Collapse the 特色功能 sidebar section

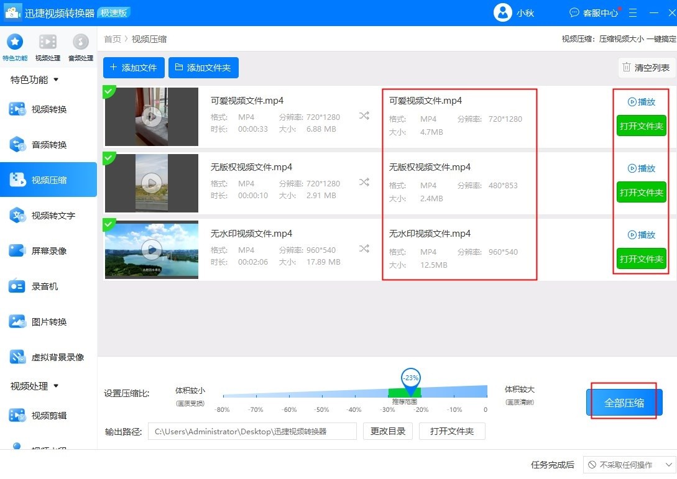tap(56, 80)
